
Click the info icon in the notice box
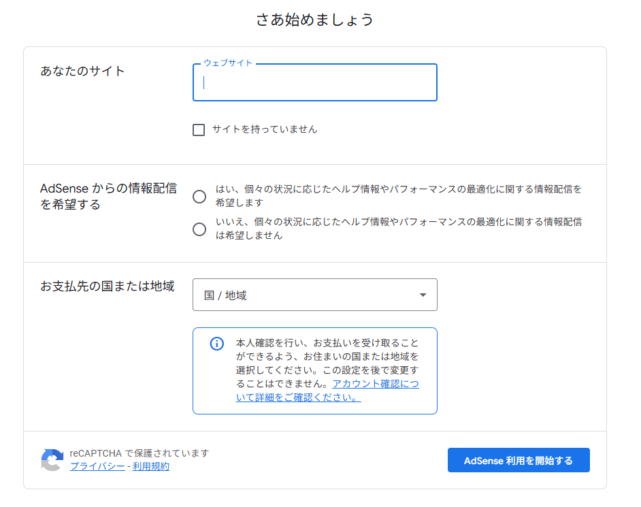coord(217,344)
